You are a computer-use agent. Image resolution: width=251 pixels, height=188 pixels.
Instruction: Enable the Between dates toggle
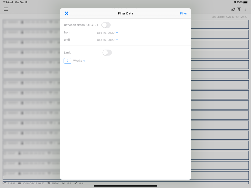tap(106, 25)
